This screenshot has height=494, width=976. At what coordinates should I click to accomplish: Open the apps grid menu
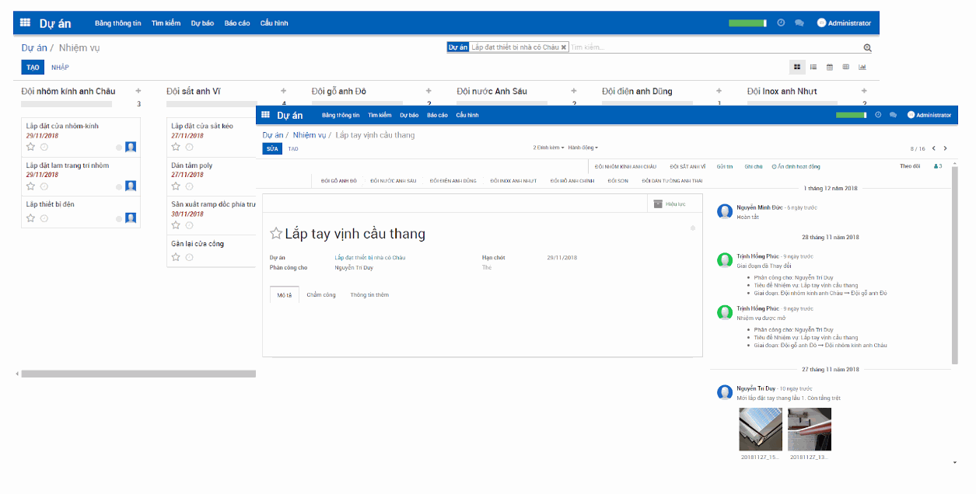coord(266,114)
